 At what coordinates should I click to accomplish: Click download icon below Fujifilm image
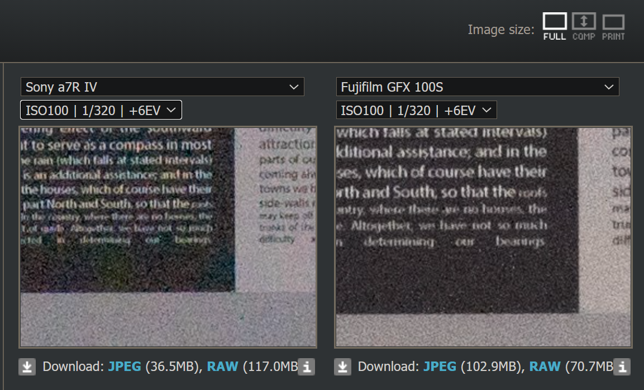click(x=342, y=367)
